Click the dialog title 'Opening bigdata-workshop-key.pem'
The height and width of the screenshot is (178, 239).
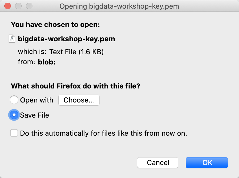(x=119, y=6)
